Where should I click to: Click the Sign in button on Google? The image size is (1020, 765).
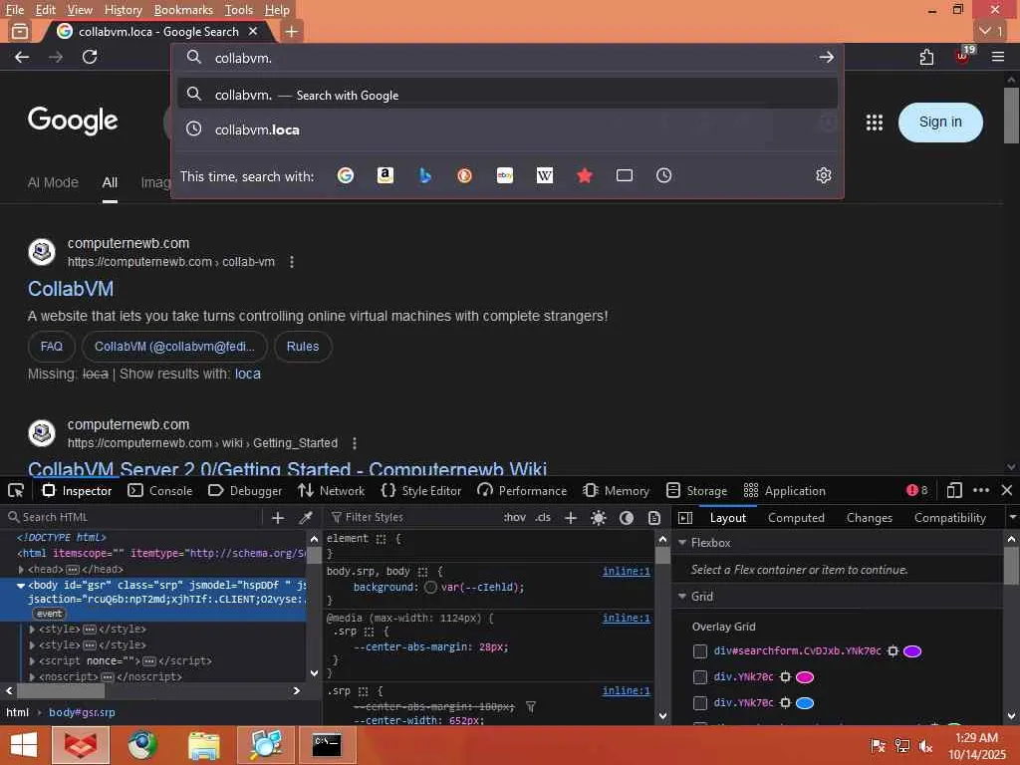click(x=940, y=123)
